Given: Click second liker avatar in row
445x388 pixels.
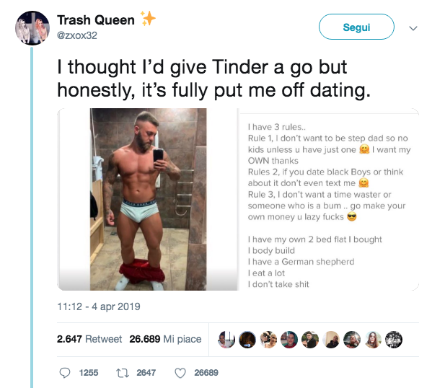Looking at the screenshot, I should click(247, 339).
